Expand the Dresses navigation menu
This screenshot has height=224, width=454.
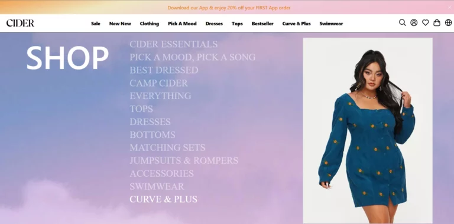(214, 24)
